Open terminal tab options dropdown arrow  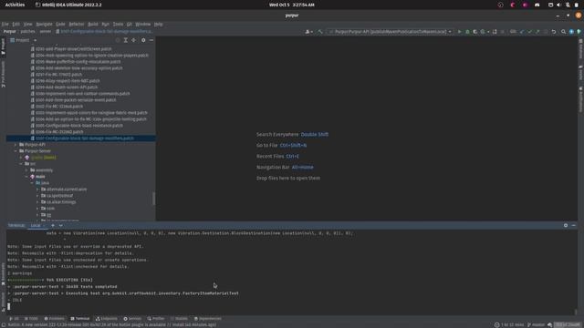tap(61, 226)
